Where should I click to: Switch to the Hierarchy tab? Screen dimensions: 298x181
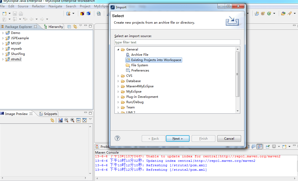[x=54, y=27]
